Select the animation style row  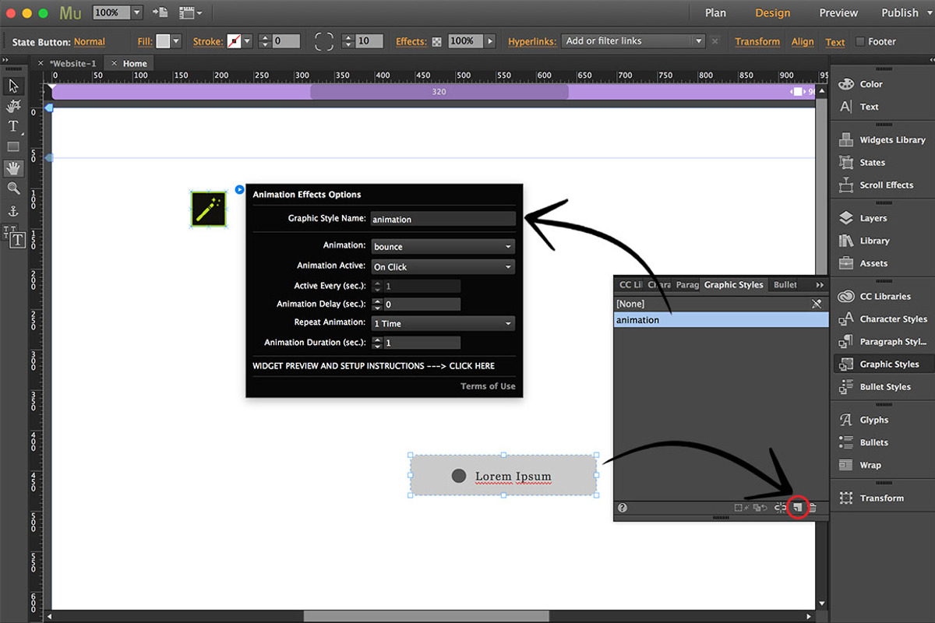click(x=721, y=320)
